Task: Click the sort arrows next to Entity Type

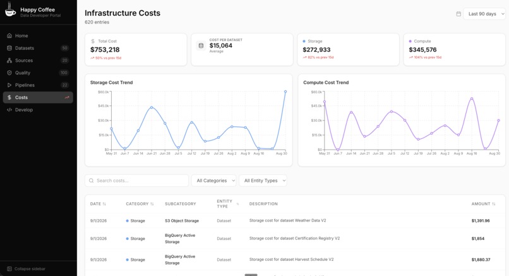Action: click(237, 204)
